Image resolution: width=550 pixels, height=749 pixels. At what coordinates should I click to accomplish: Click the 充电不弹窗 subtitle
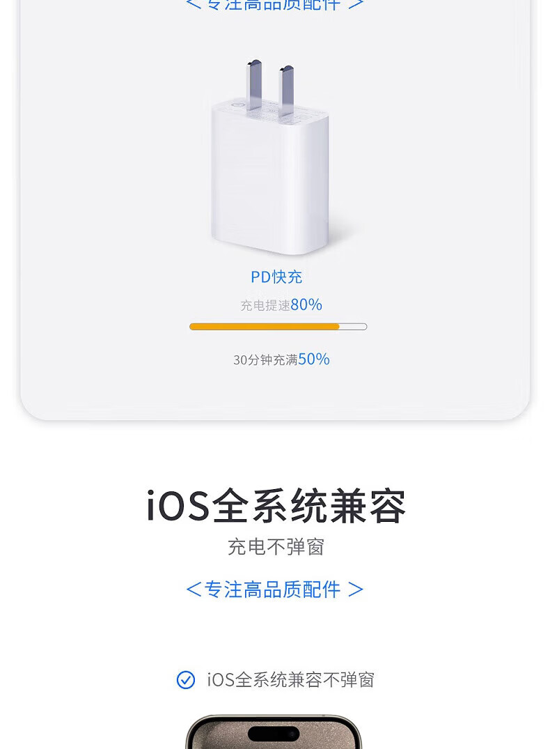(276, 547)
